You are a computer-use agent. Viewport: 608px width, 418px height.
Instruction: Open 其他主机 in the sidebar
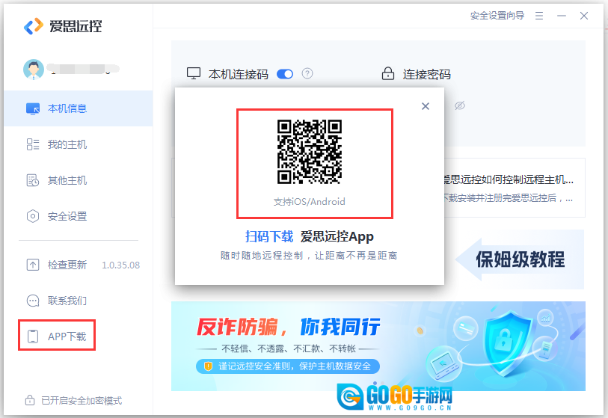pyautogui.click(x=67, y=180)
